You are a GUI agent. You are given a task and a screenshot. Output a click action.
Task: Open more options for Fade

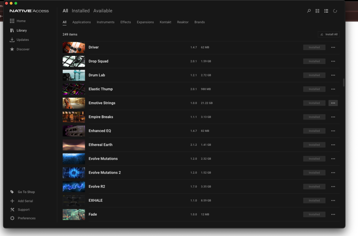333,215
